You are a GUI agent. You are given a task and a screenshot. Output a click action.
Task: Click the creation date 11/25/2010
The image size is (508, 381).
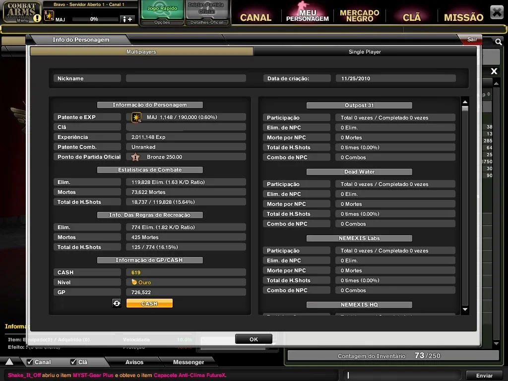[355, 78]
